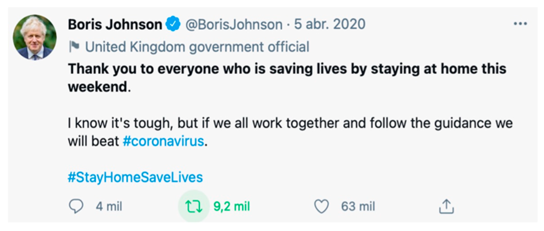Click the Boris Johnson display name
Image resolution: width=544 pixels, height=231 pixels.
click(115, 25)
